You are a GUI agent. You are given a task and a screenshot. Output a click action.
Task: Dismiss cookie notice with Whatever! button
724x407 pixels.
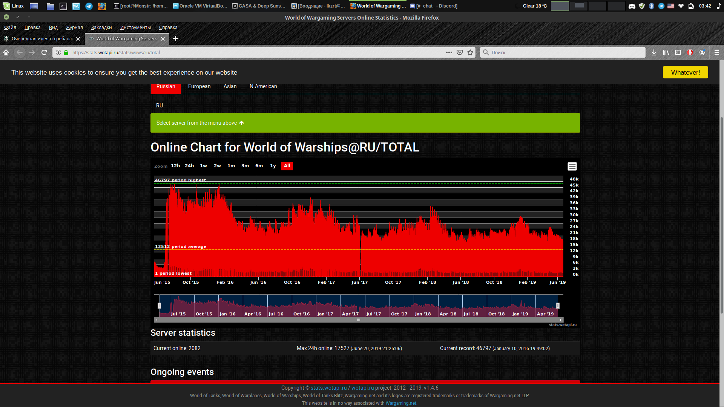[x=685, y=72]
